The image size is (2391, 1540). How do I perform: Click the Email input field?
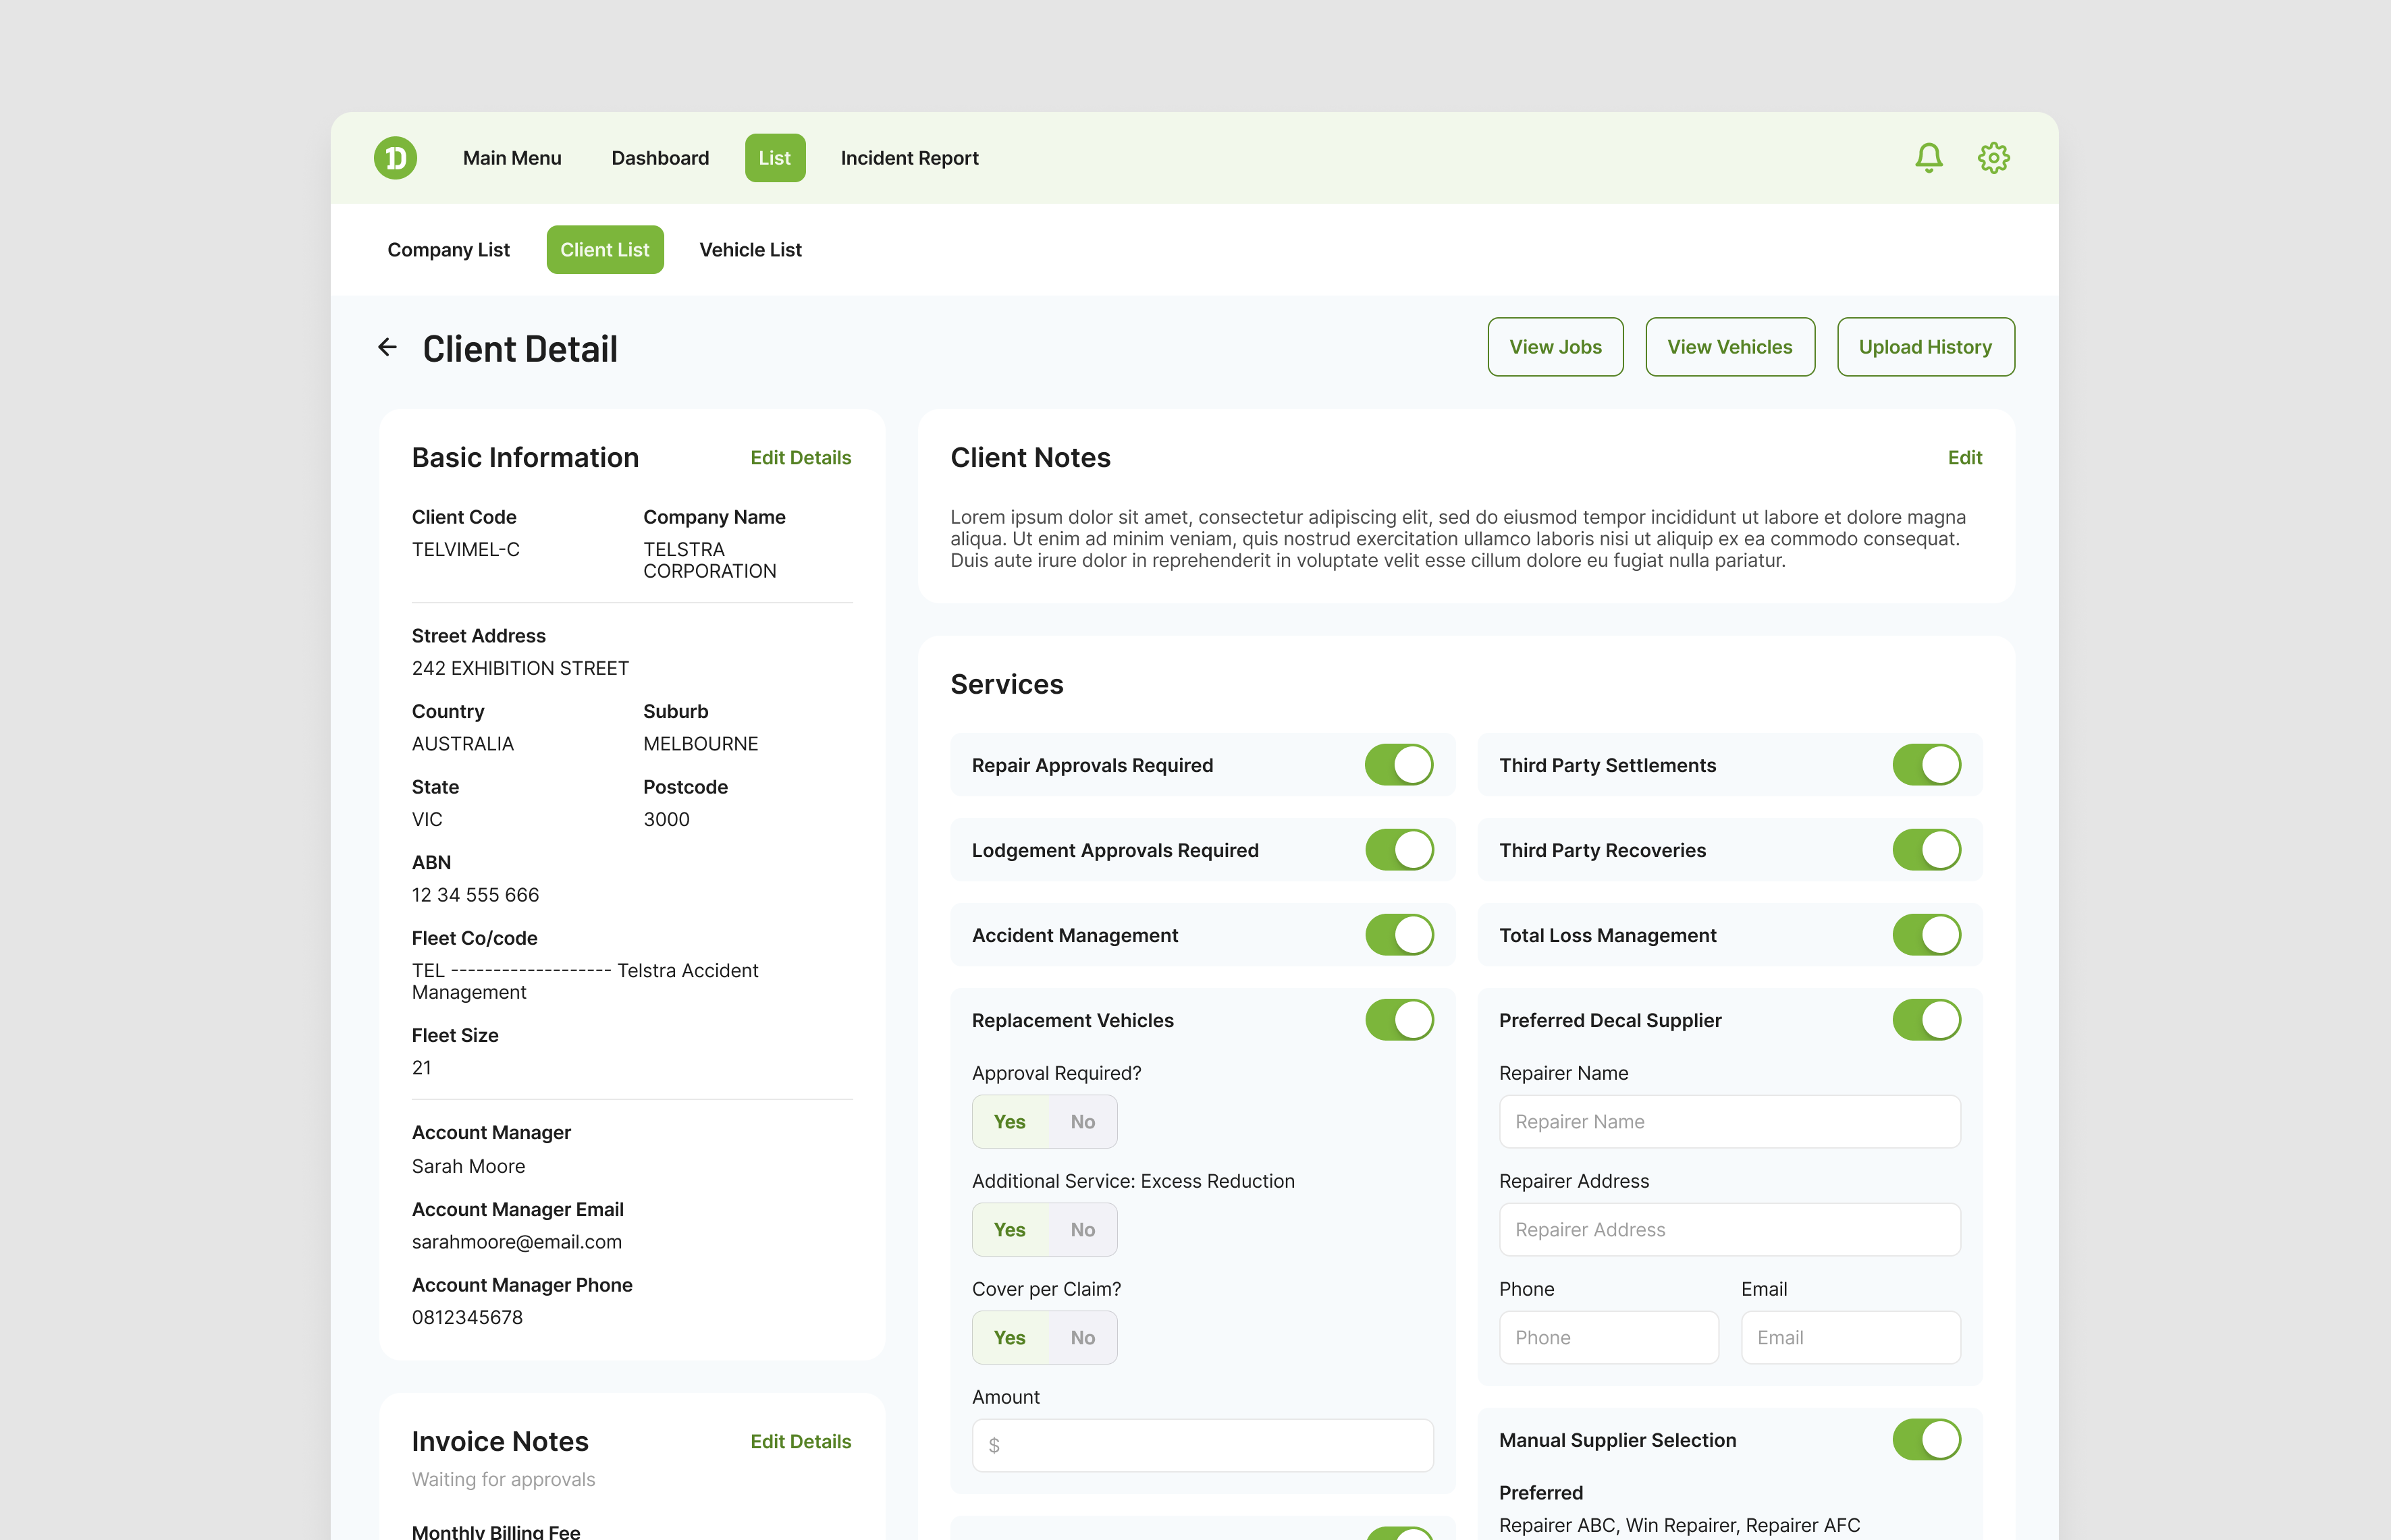click(1851, 1338)
